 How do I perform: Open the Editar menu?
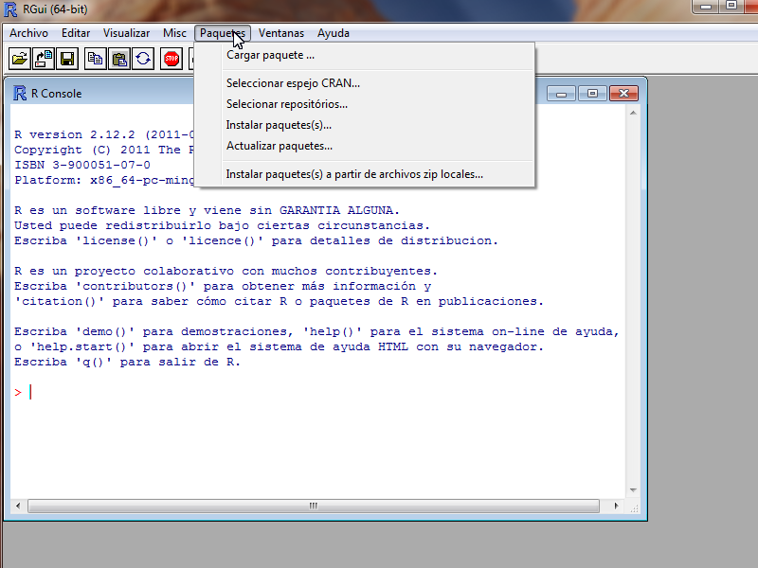point(76,33)
